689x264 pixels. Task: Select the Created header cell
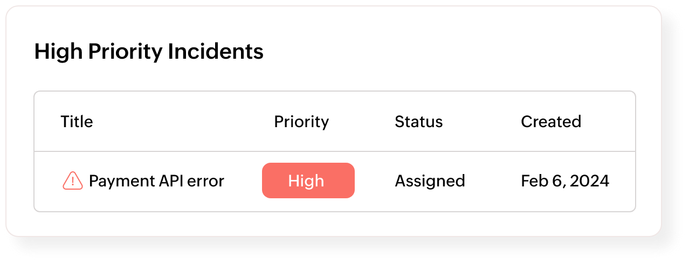click(x=550, y=122)
